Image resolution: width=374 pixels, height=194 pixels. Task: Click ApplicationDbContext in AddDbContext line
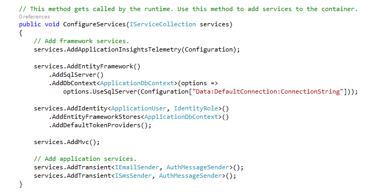[137, 83]
